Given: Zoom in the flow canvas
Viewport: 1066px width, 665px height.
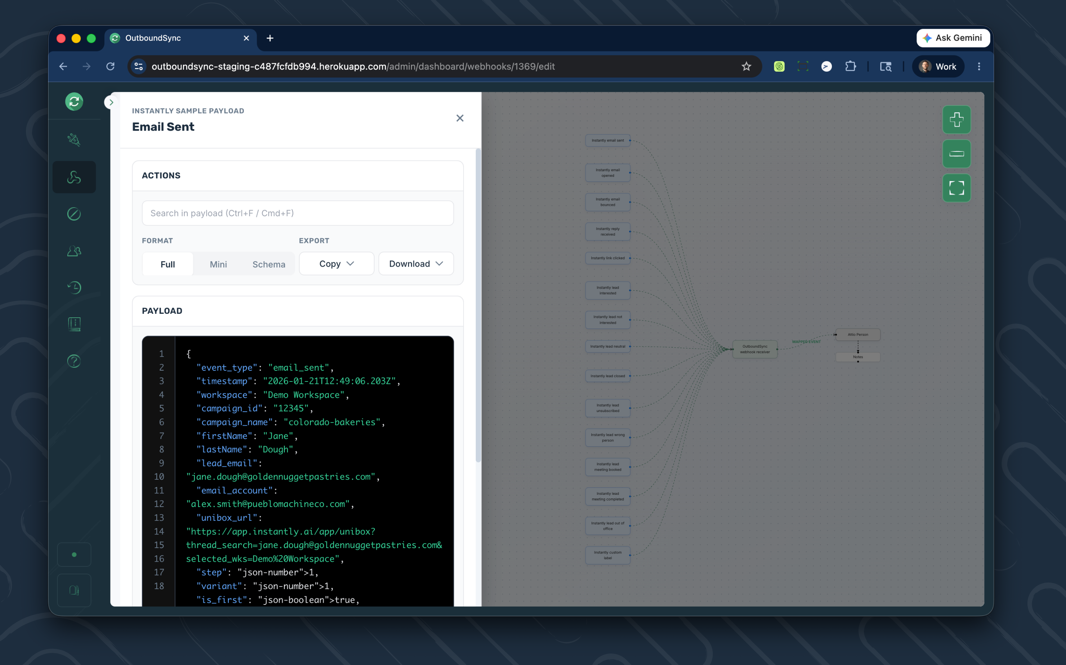Looking at the screenshot, I should click(957, 119).
